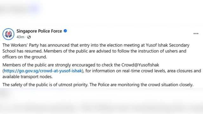Open the three-dot post options menu

pos(196,34)
